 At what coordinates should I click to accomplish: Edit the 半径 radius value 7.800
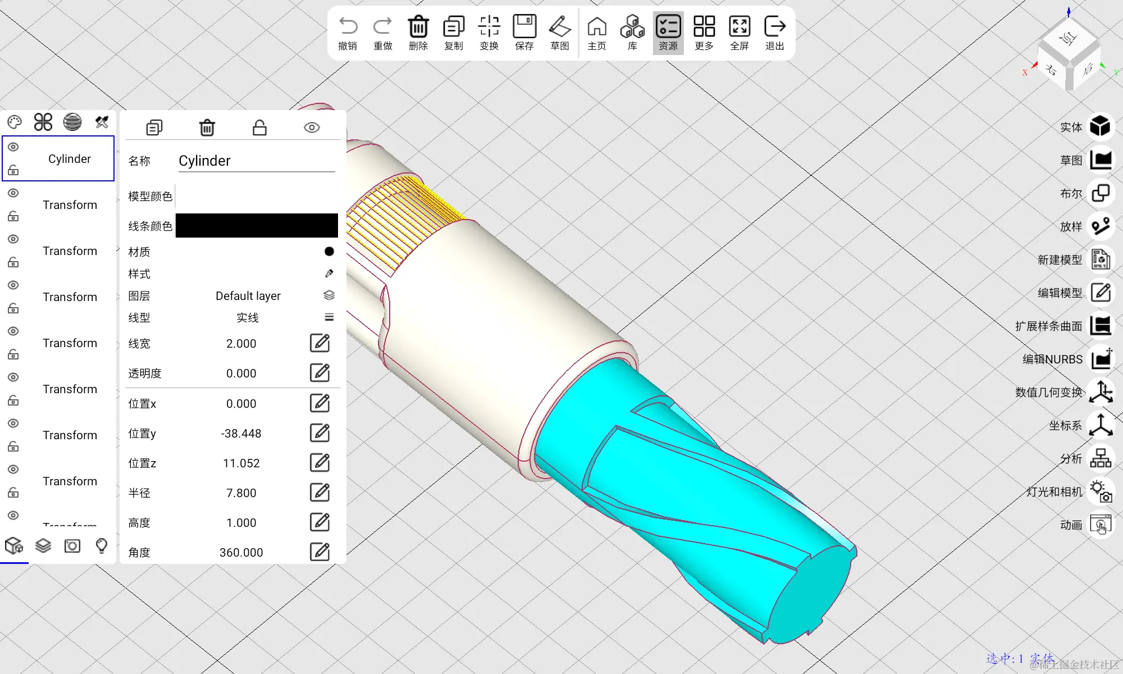tap(319, 493)
